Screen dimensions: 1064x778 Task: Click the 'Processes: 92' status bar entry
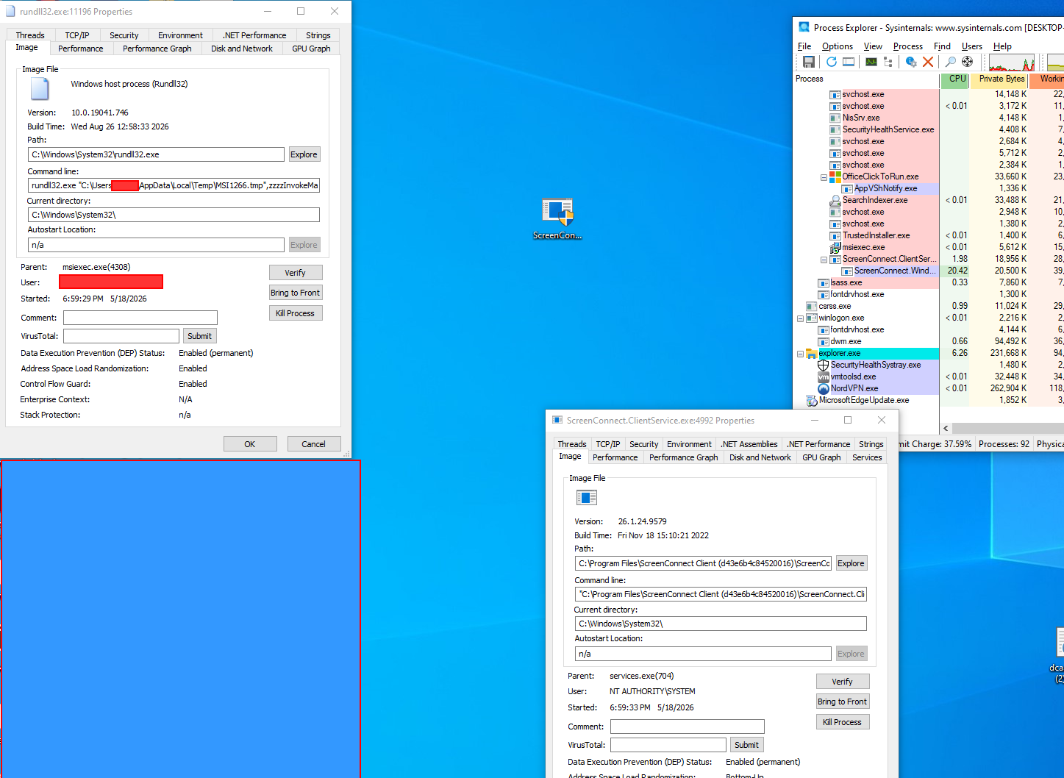coord(1004,444)
